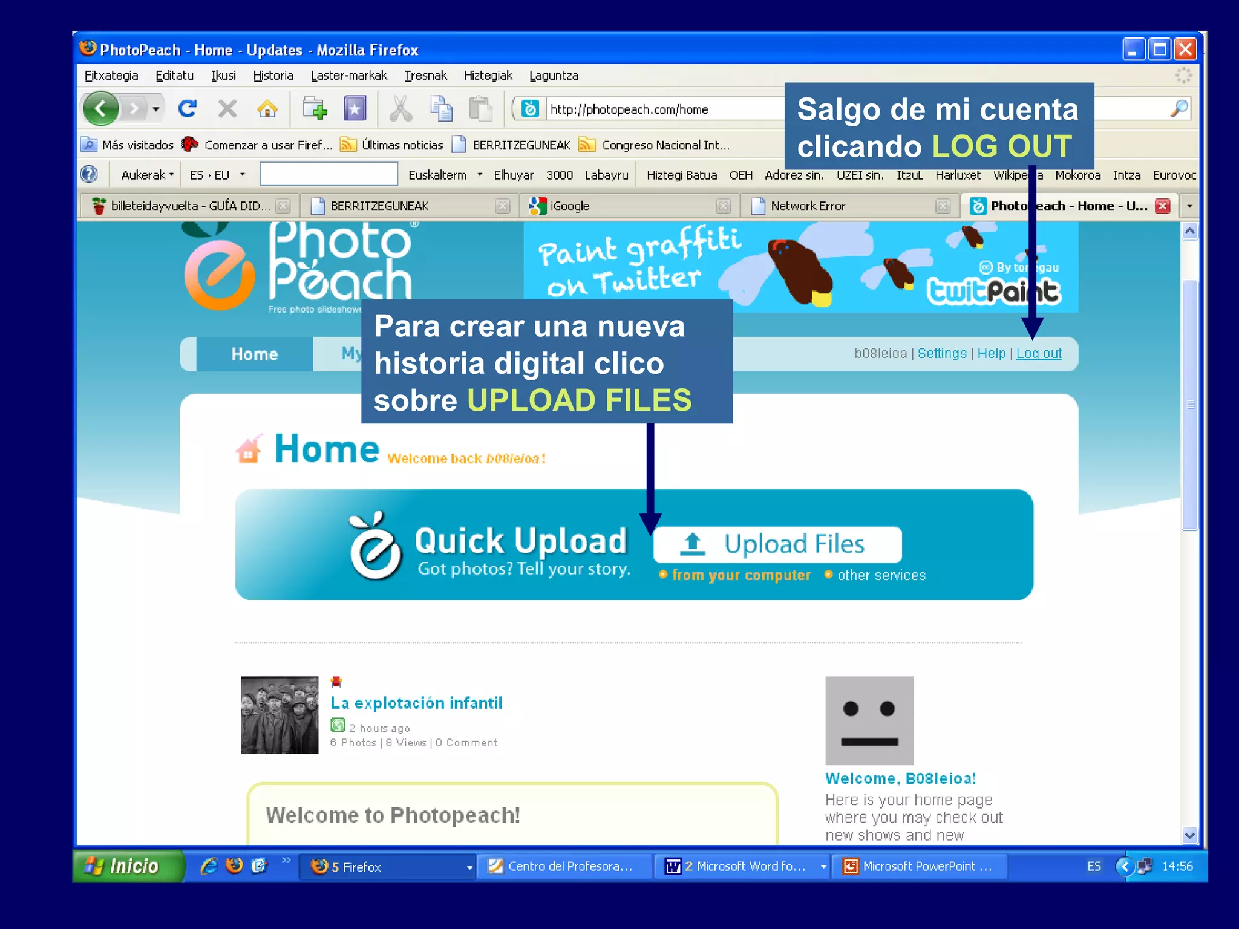Expand the ES › EU language dropdown
Image resolution: width=1239 pixels, height=929 pixels.
pos(217,175)
